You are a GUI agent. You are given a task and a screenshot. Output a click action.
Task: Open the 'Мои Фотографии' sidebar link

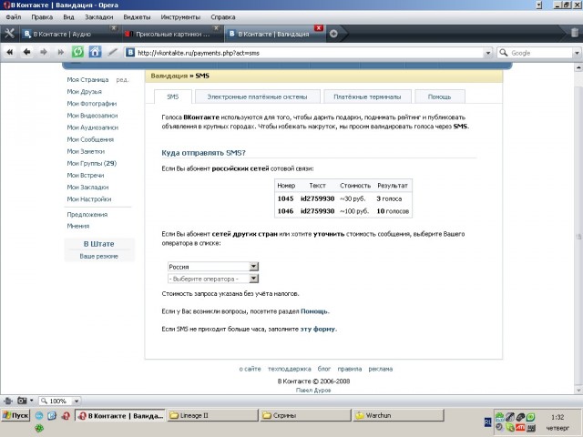(x=91, y=103)
